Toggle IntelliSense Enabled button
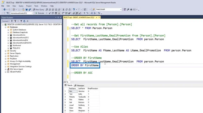203x113 pixels. click(59, 13)
